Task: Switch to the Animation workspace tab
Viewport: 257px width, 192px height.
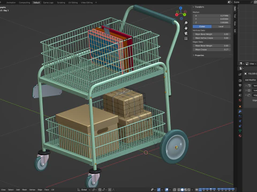Action: (11, 3)
